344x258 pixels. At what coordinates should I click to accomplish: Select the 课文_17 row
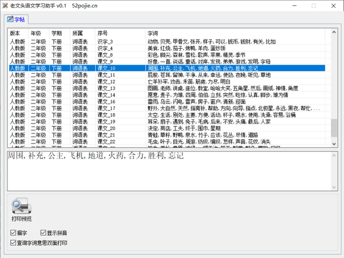coord(107,108)
